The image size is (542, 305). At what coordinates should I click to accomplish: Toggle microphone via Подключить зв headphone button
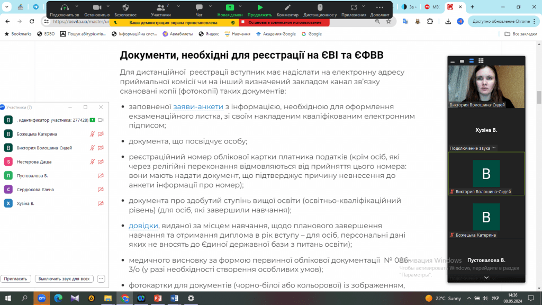click(x=65, y=8)
